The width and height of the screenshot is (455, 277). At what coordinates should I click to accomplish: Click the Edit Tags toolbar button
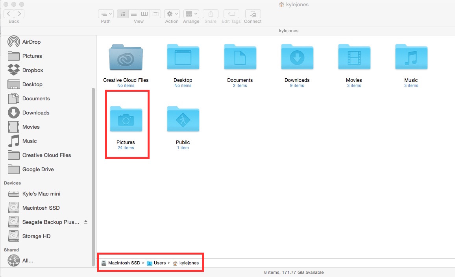(231, 14)
